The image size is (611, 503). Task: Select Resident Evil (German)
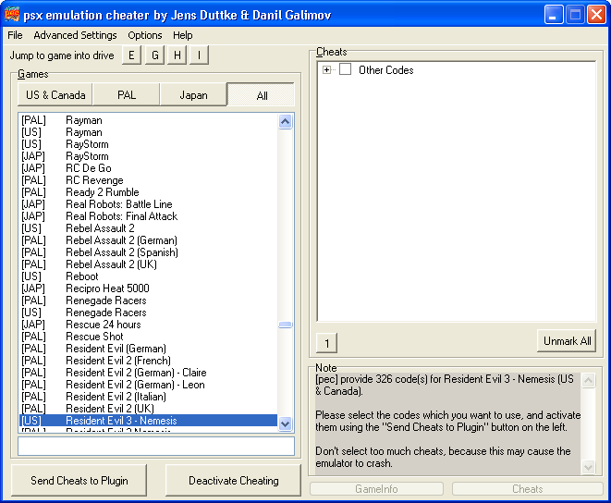click(x=149, y=349)
